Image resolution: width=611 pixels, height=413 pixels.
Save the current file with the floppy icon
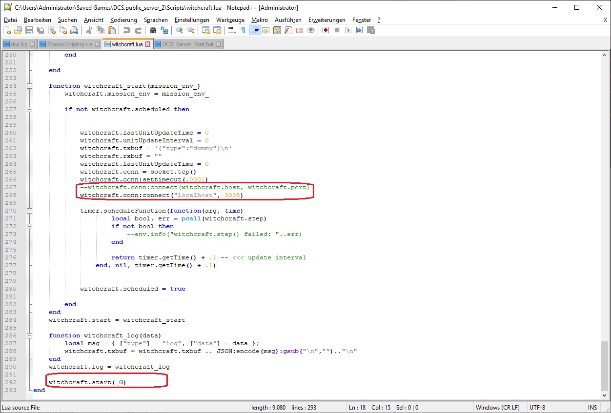click(x=29, y=30)
